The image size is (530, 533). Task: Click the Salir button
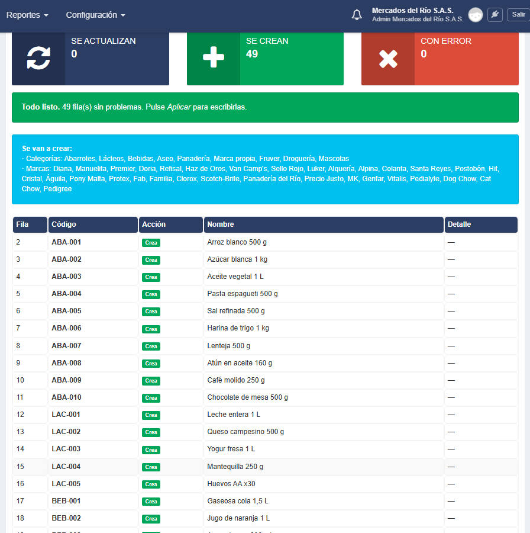pos(518,15)
